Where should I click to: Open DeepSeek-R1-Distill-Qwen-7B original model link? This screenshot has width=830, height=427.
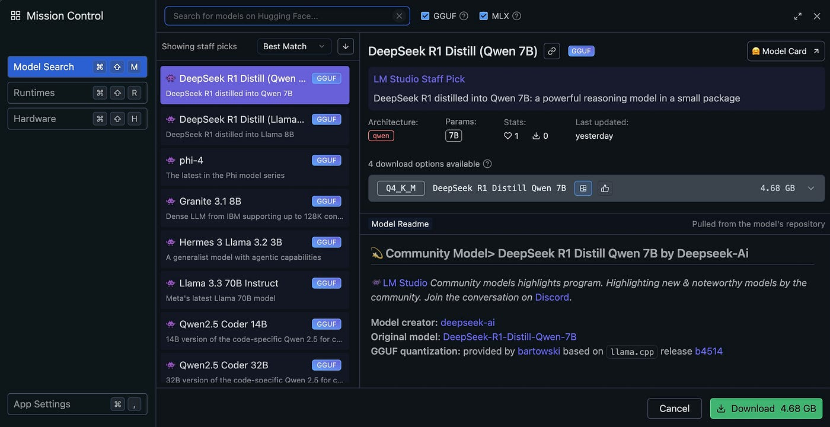point(510,337)
